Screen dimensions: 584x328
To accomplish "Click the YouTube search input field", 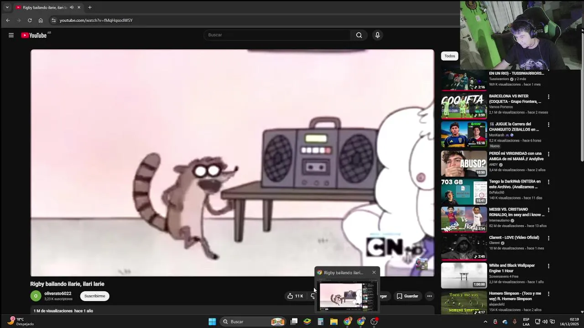I will click(x=278, y=35).
